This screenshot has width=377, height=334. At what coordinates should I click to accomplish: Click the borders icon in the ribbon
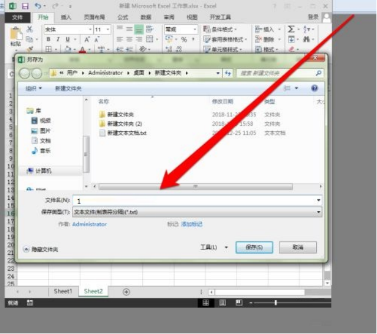(x=49, y=50)
